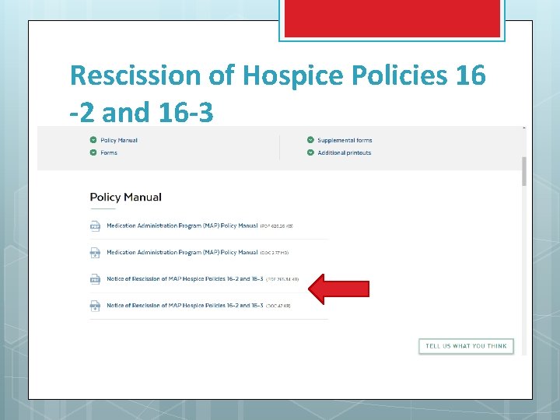This screenshot has width=560, height=420.
Task: Click the Policy Manual section heading
Action: point(126,197)
